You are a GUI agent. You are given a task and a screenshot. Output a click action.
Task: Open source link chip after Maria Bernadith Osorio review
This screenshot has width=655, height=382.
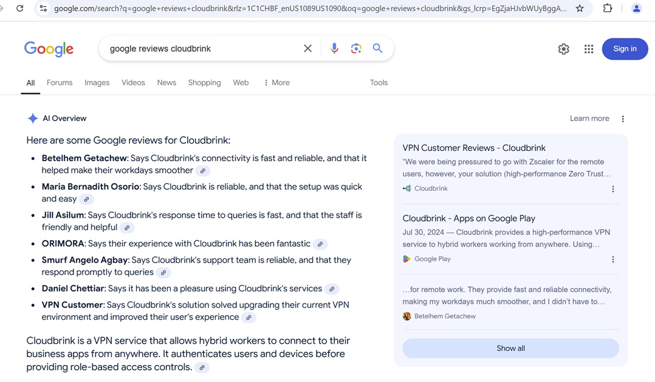click(86, 199)
